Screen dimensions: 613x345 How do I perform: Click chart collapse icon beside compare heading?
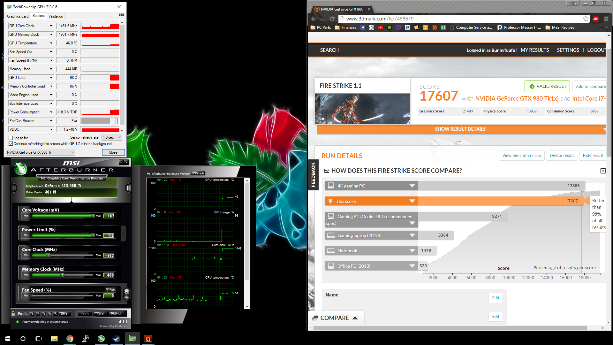(x=603, y=171)
